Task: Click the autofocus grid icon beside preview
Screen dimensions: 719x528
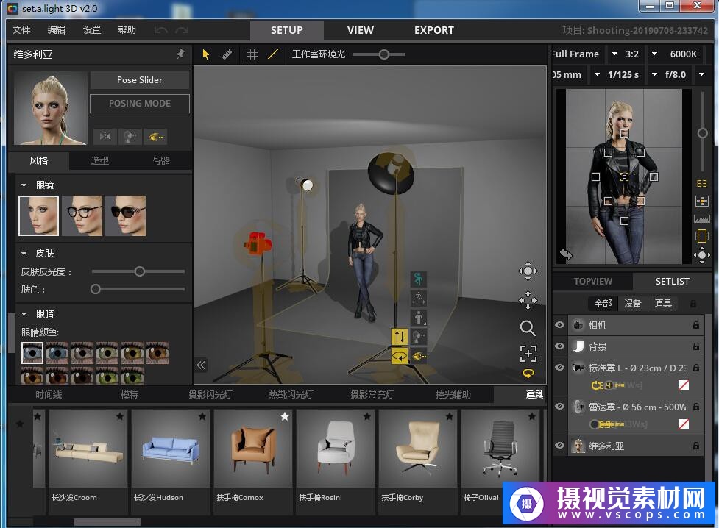Action: click(x=701, y=201)
